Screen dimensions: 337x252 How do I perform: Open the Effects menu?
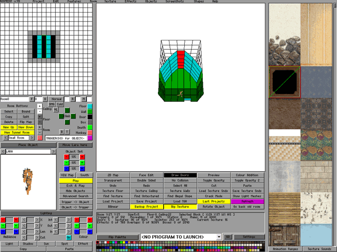130,2
